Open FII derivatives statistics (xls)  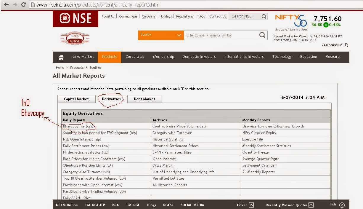tap(86, 152)
